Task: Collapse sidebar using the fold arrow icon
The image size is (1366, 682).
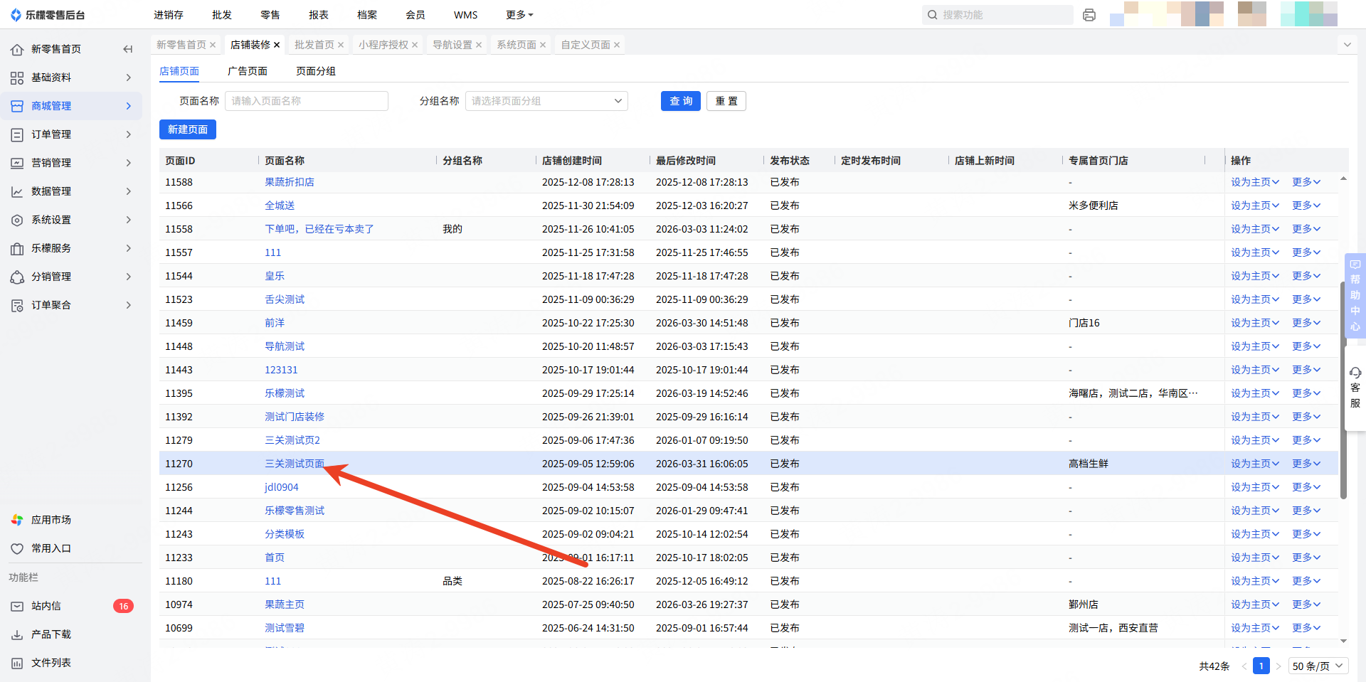Action: tap(128, 49)
